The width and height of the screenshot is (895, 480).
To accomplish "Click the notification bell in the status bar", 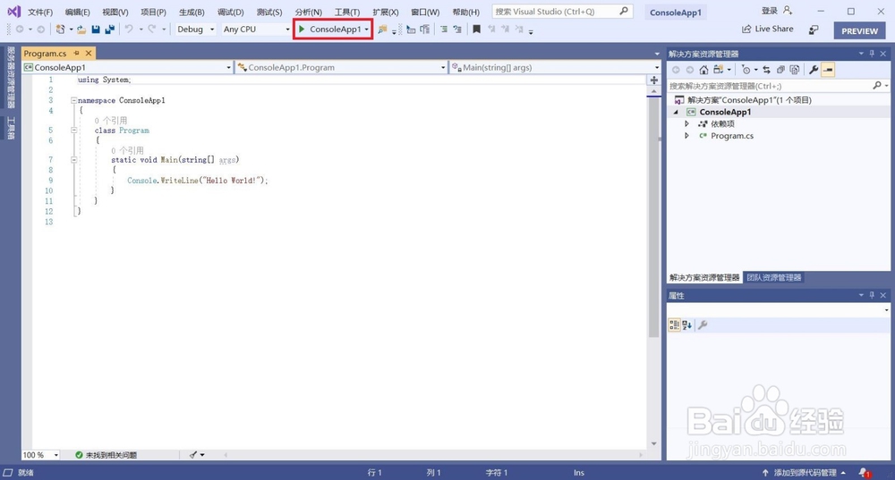I will (863, 473).
